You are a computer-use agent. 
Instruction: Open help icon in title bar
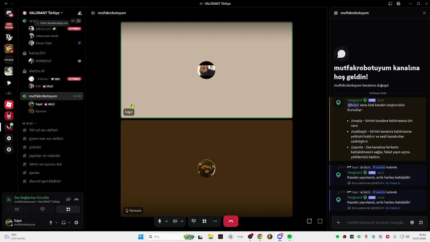[398, 4]
